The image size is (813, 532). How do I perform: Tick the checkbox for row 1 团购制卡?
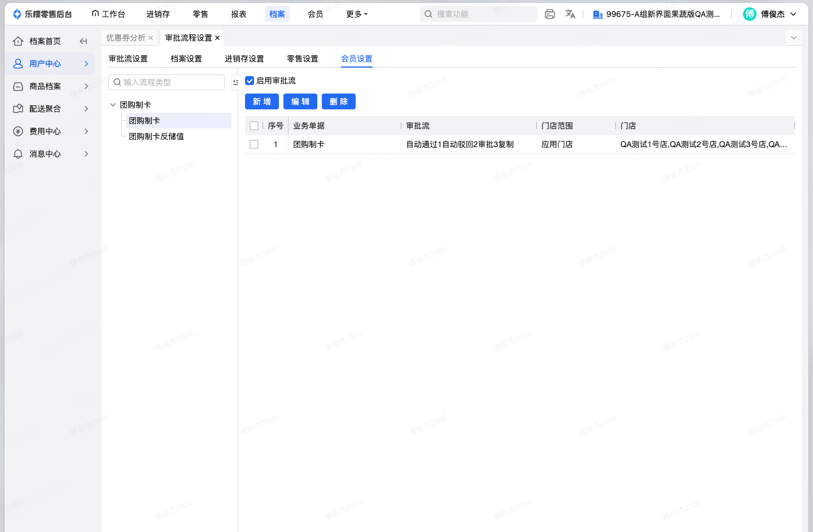click(x=254, y=144)
